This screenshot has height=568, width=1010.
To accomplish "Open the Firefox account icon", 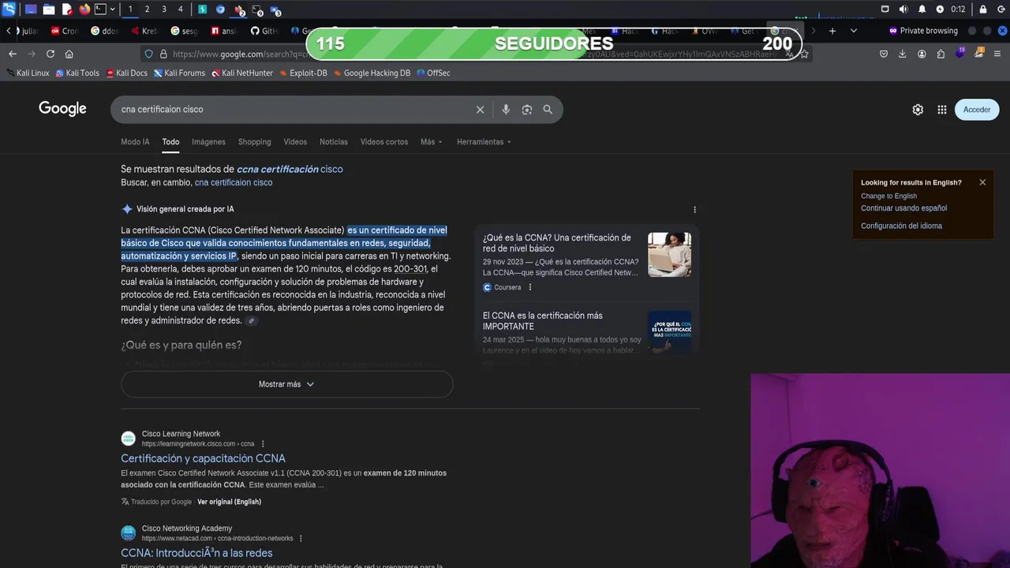I will [x=922, y=54].
